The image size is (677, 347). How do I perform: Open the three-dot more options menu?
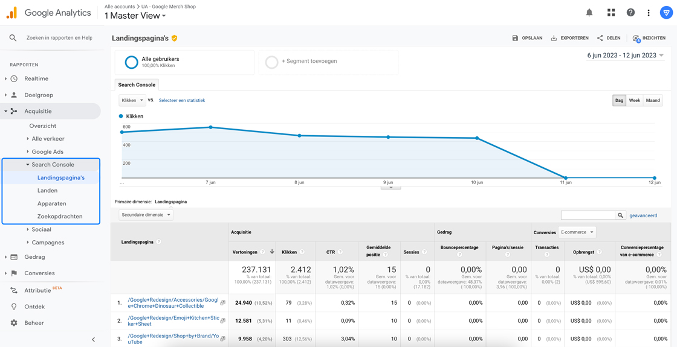coord(649,13)
